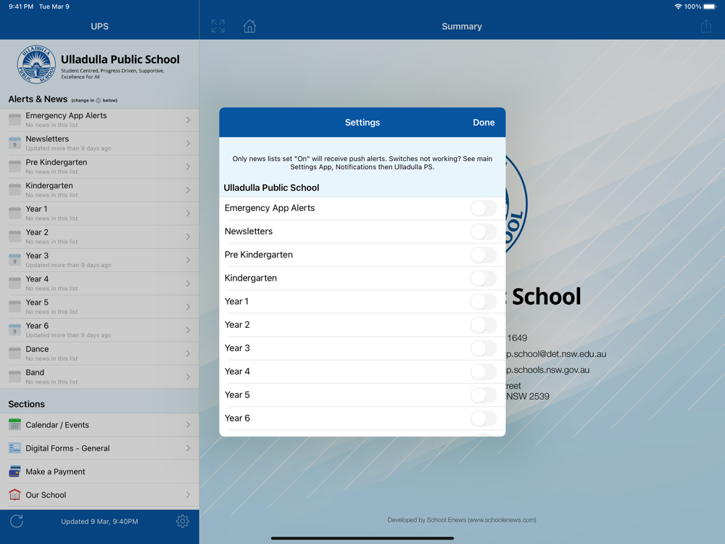Image resolution: width=725 pixels, height=544 pixels.
Task: Tap the refresh icon in the bottom bar
Action: [17, 522]
